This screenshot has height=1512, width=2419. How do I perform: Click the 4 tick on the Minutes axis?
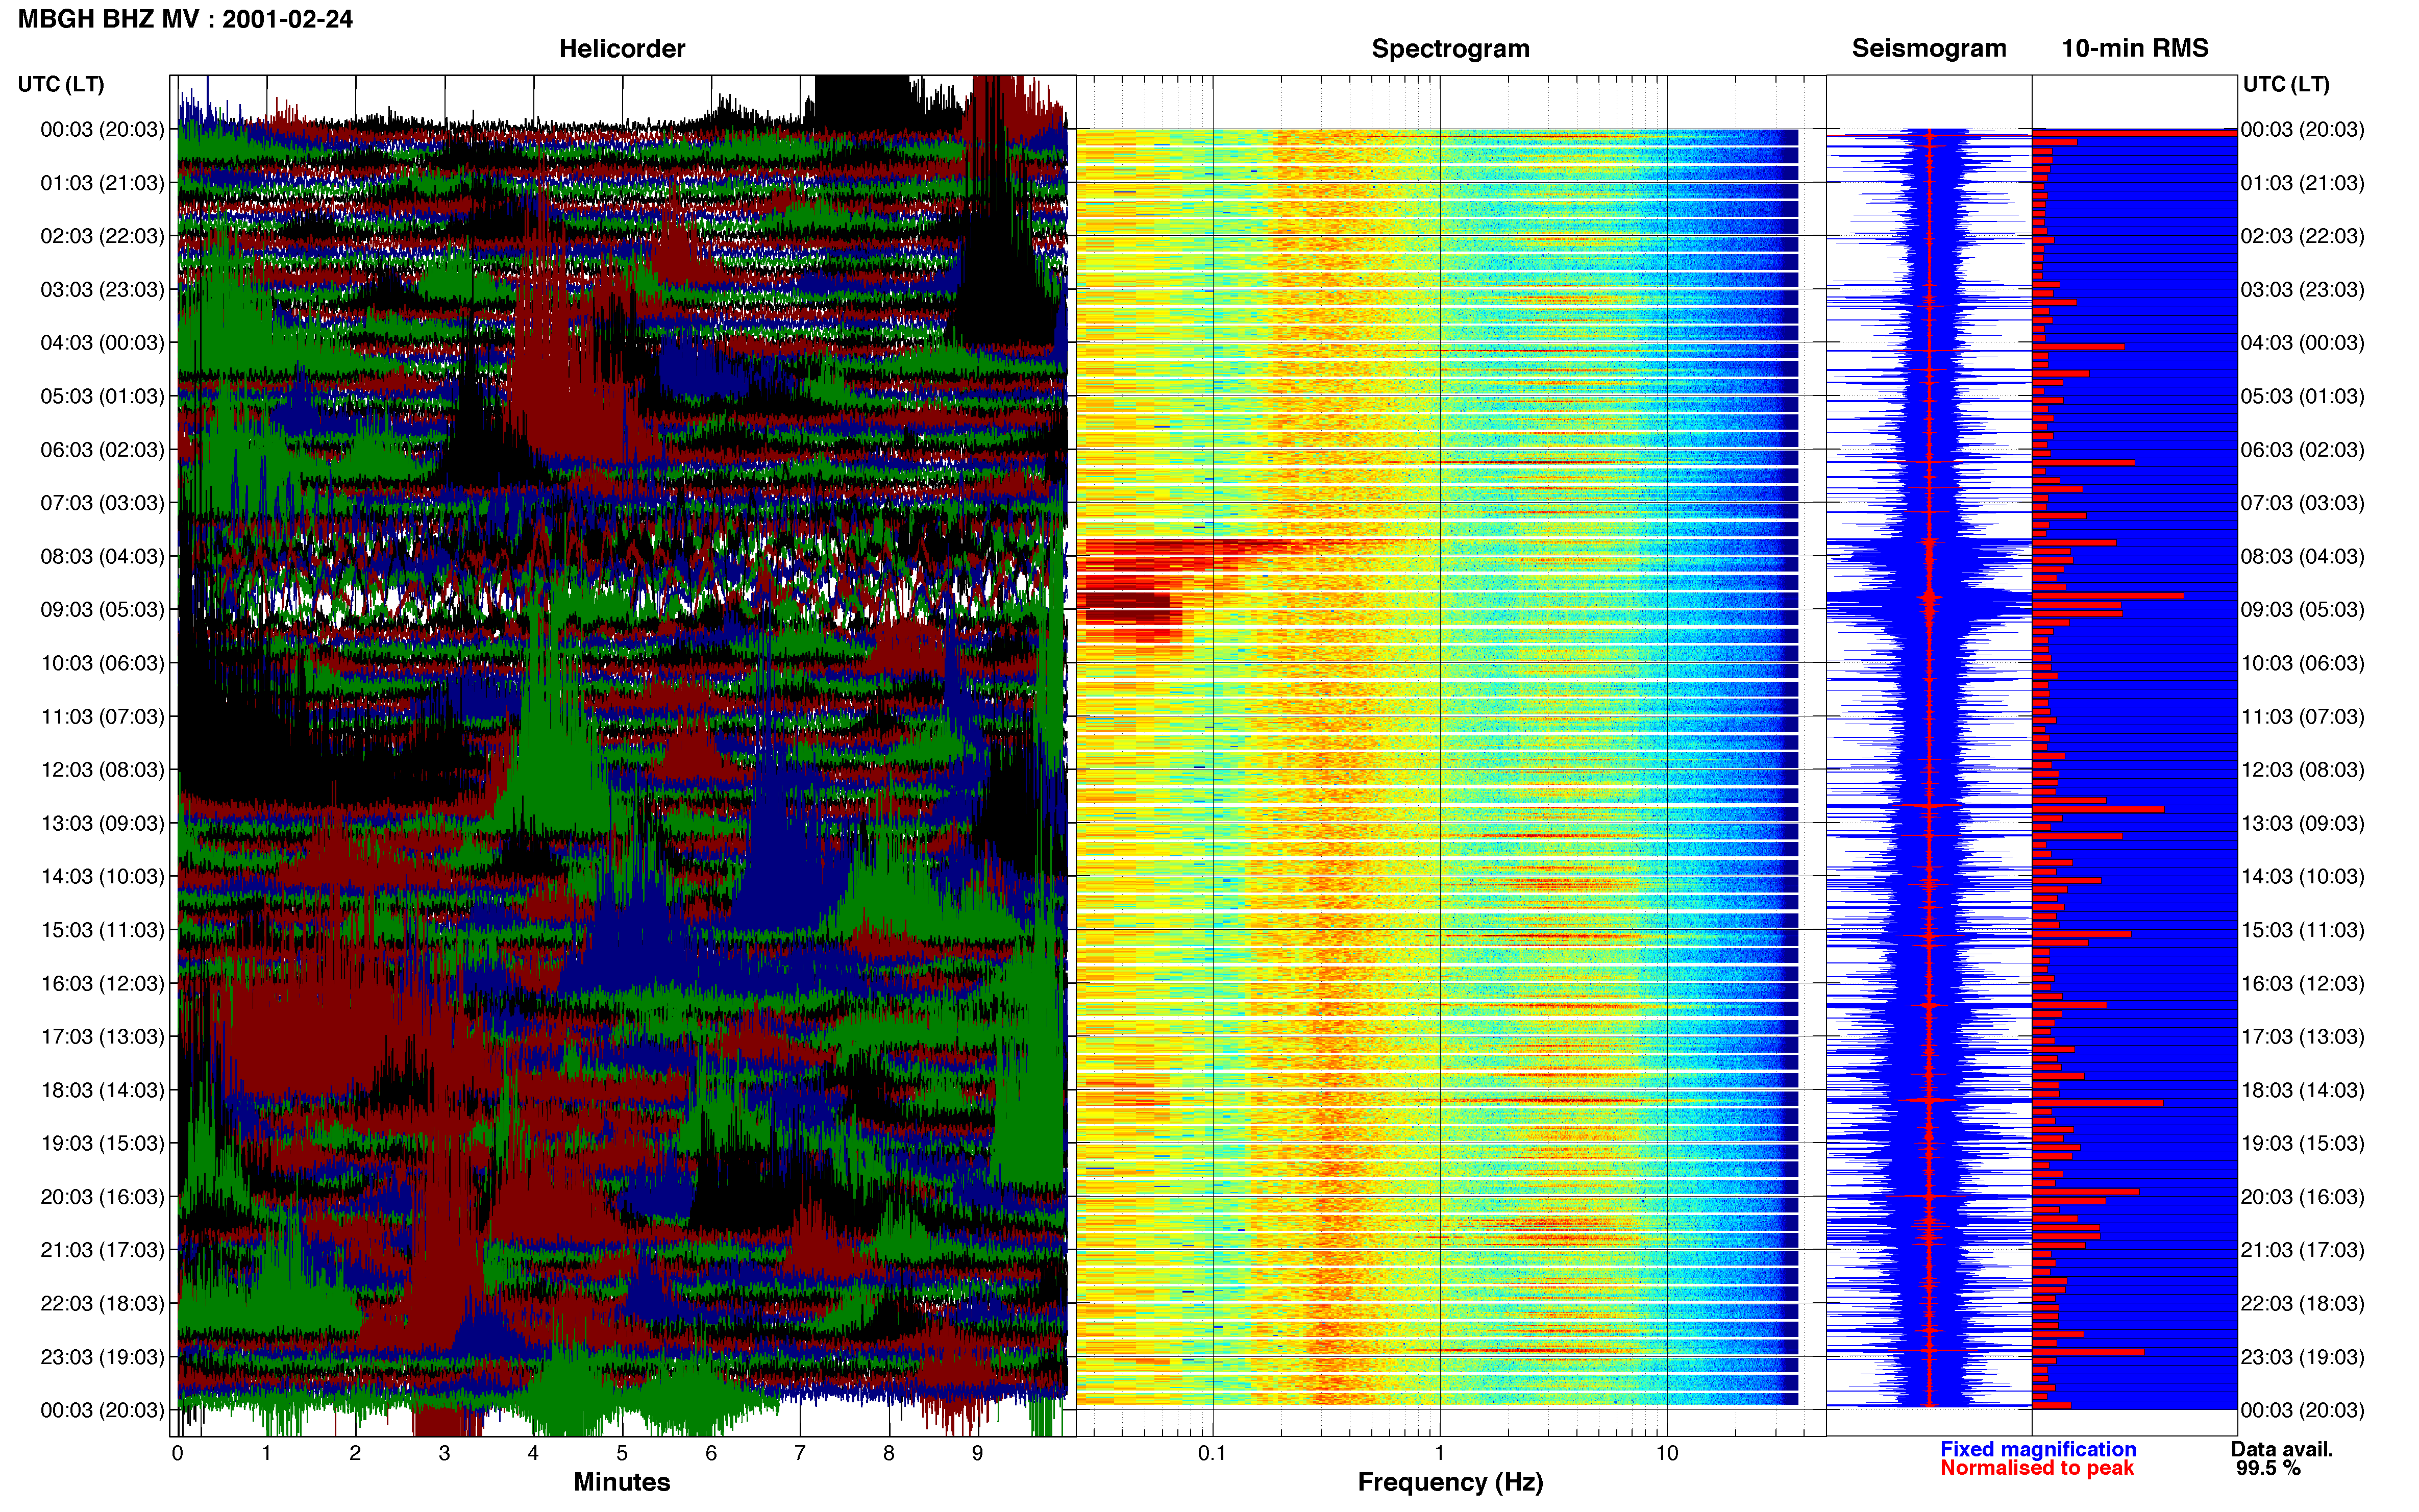tap(533, 1453)
